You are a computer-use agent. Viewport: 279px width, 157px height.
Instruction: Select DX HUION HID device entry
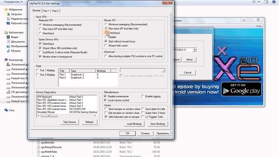[78, 109]
